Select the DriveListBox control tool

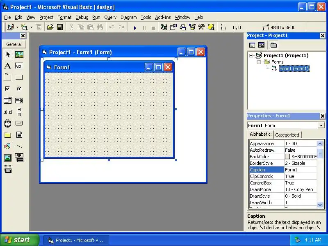click(19, 123)
